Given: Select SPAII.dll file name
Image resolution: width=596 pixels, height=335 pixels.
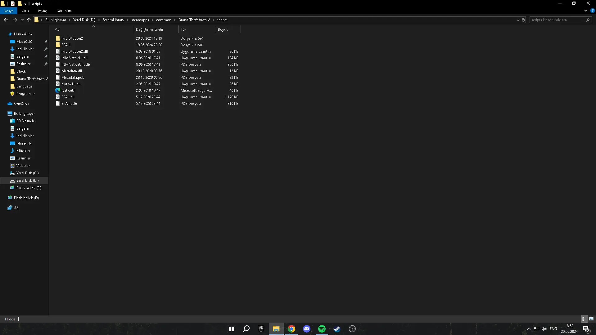Looking at the screenshot, I should 68,97.
